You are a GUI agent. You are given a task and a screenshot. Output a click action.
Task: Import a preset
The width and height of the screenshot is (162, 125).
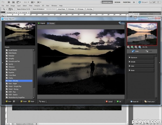[x=24, y=102]
